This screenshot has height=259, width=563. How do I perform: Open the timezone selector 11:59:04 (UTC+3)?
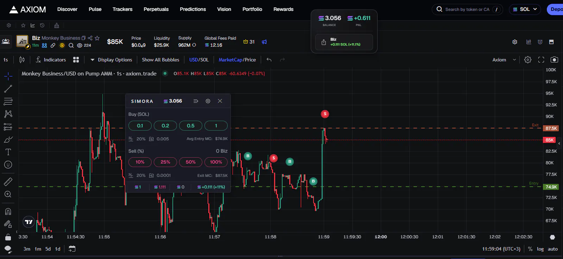coord(501,249)
